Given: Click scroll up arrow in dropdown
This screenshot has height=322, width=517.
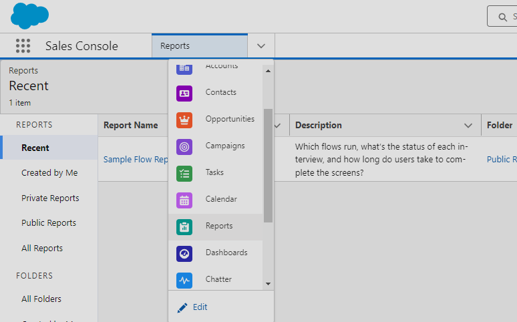Looking at the screenshot, I should point(268,71).
